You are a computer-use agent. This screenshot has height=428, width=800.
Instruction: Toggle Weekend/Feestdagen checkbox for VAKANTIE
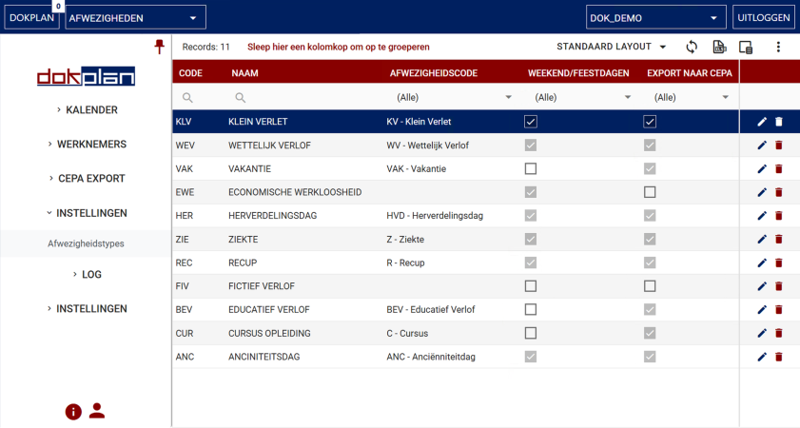coord(531,168)
